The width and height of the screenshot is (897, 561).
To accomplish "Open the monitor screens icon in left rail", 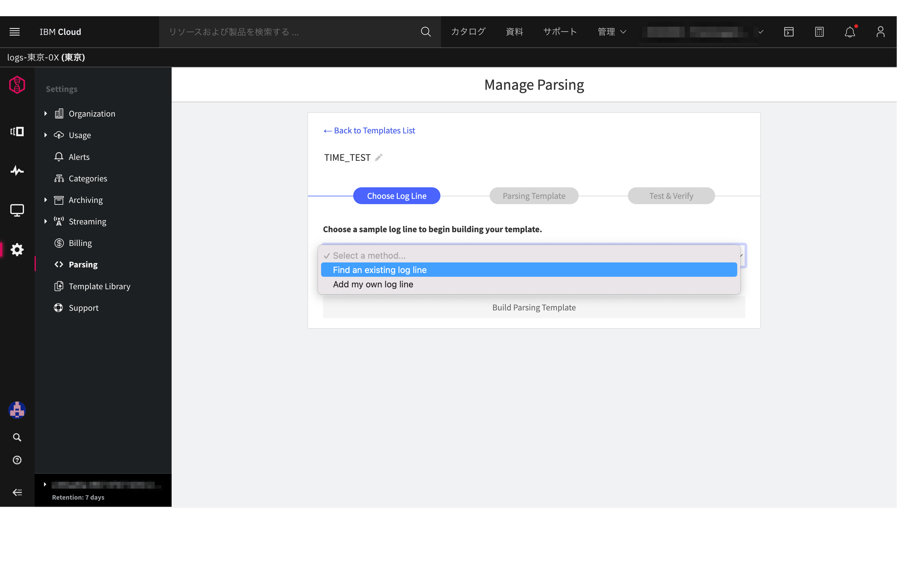I will tap(17, 210).
